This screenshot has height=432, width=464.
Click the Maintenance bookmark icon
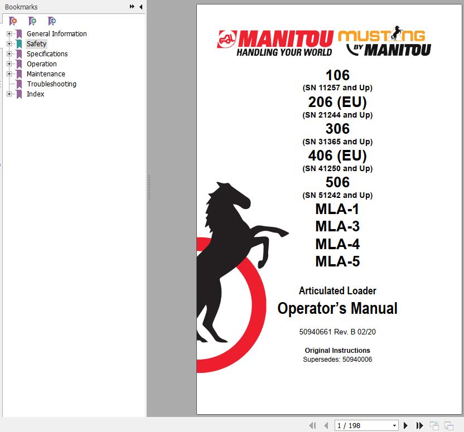point(19,74)
